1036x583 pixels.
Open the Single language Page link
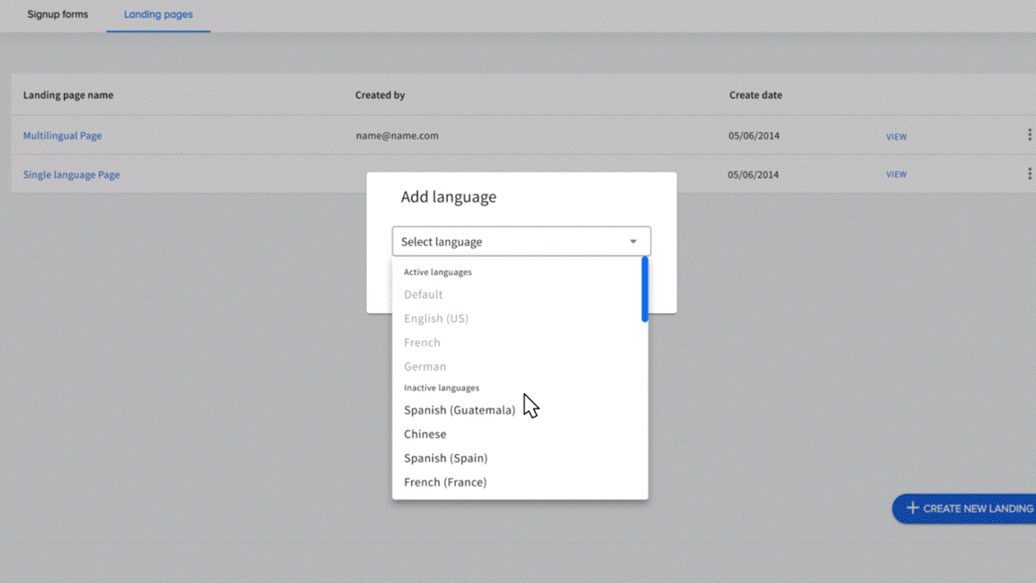[x=71, y=175]
